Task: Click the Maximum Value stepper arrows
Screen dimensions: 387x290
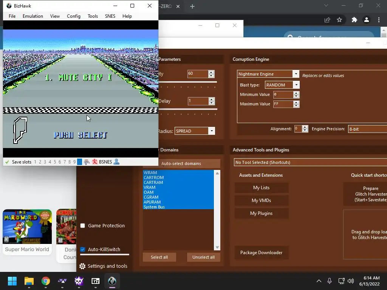Action: coord(296,104)
